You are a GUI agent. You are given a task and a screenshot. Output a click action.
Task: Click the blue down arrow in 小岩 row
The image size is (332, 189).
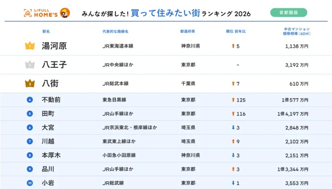(233, 183)
